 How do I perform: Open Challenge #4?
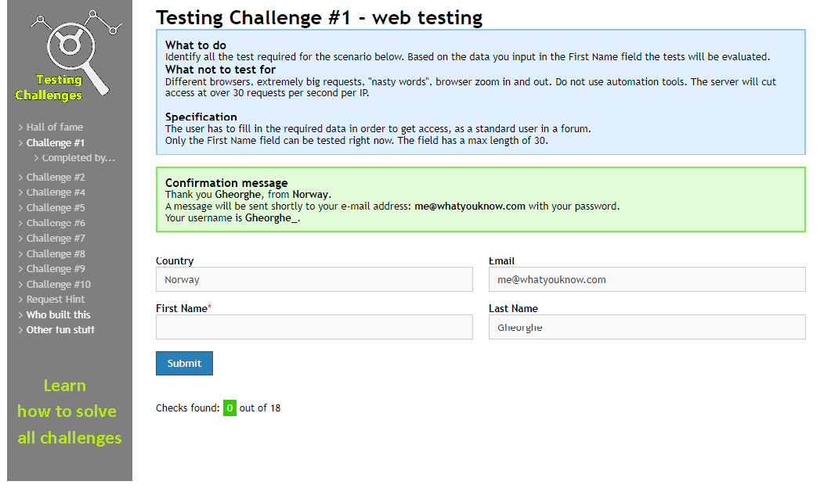pos(53,192)
